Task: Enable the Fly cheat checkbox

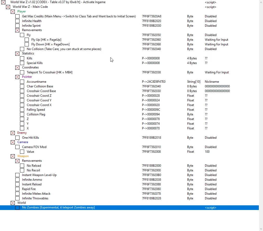Action: pos(22,35)
